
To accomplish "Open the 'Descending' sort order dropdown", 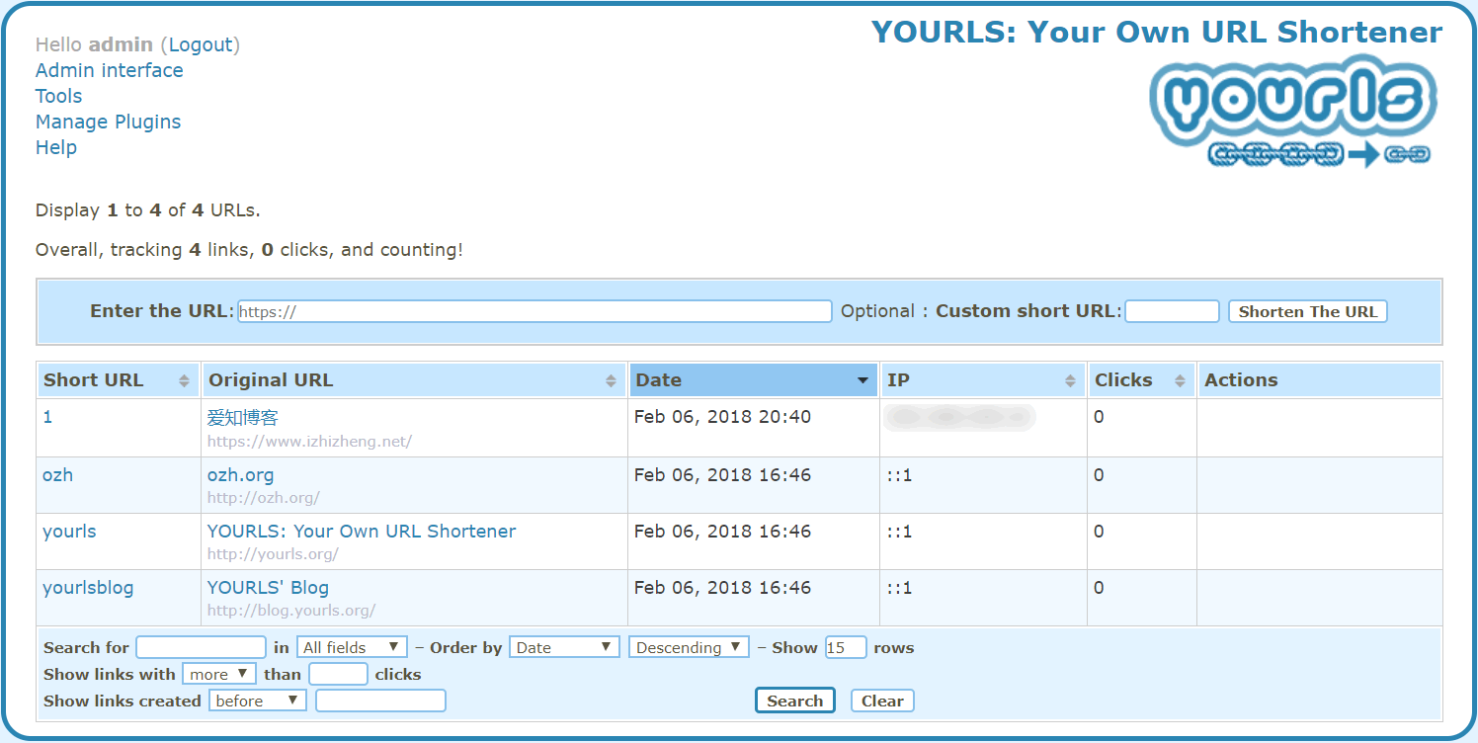I will (x=689, y=647).
